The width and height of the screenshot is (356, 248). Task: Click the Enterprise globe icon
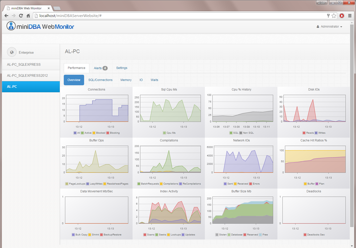pyautogui.click(x=12, y=52)
